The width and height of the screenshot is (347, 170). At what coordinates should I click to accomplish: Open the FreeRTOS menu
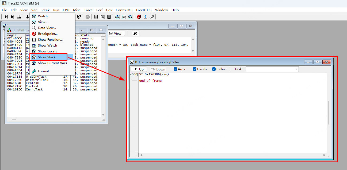pyautogui.click(x=144, y=10)
